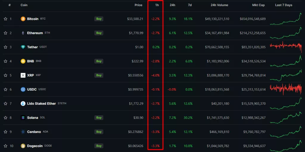
Task: Click Ethereum price $1,770.99
Action: pyautogui.click(x=136, y=33)
